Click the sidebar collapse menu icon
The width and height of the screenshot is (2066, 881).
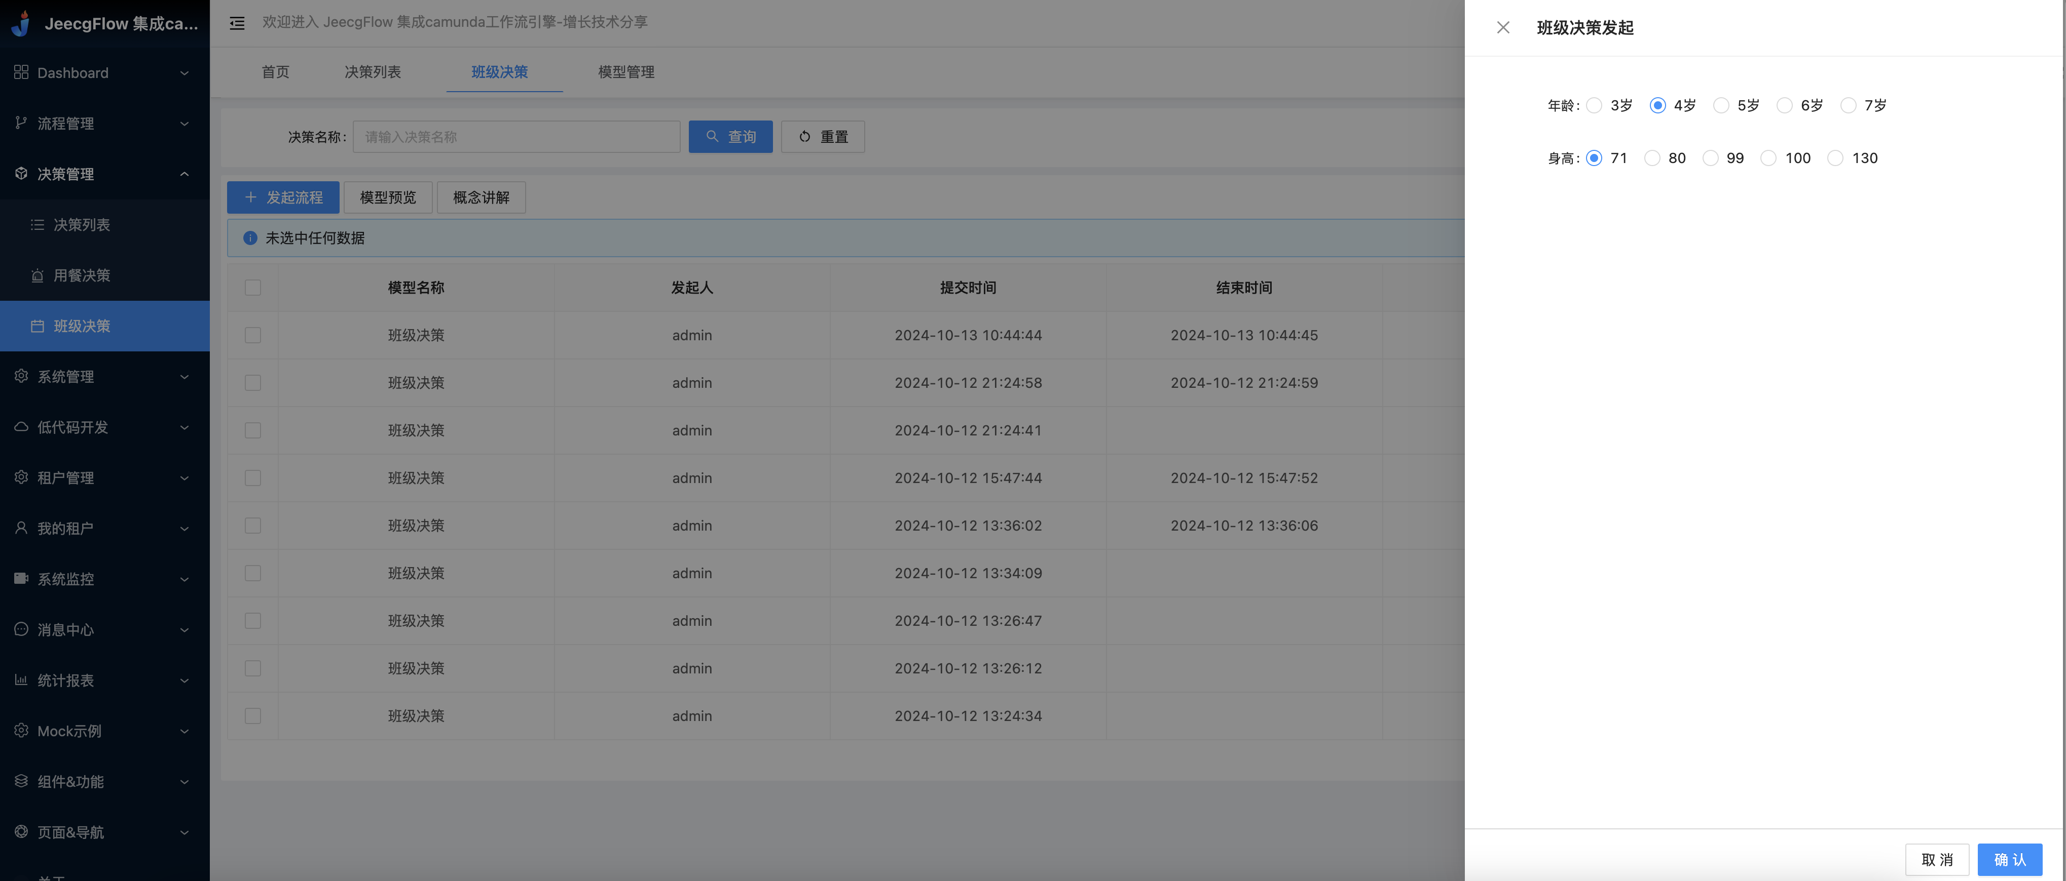click(x=237, y=23)
